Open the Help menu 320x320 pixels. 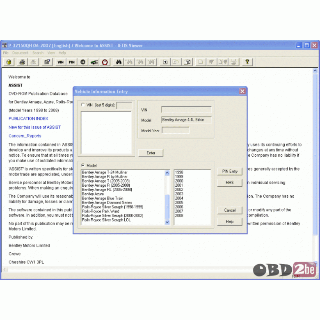(x=62, y=53)
